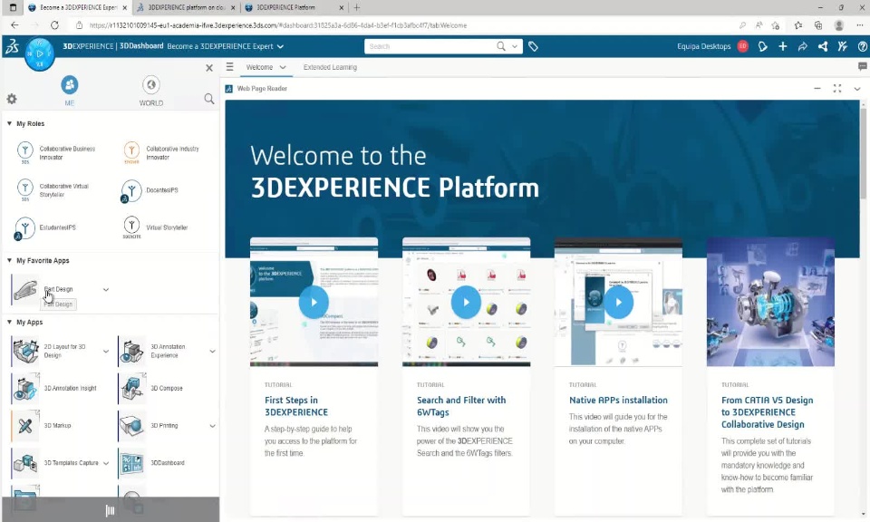Viewport: 870px width, 522px height.
Task: Open the collaborative network share icon
Action: click(823, 46)
